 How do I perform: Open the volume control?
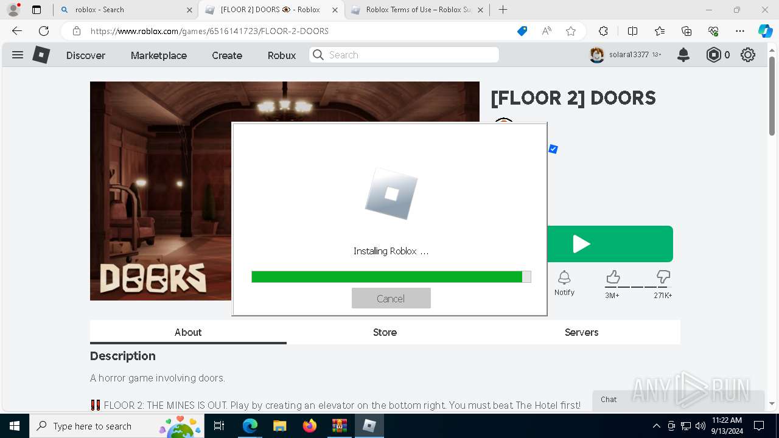[700, 426]
